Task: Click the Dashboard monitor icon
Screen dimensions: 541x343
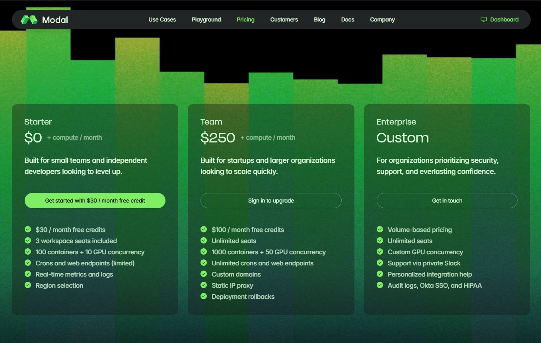Action: [484, 19]
